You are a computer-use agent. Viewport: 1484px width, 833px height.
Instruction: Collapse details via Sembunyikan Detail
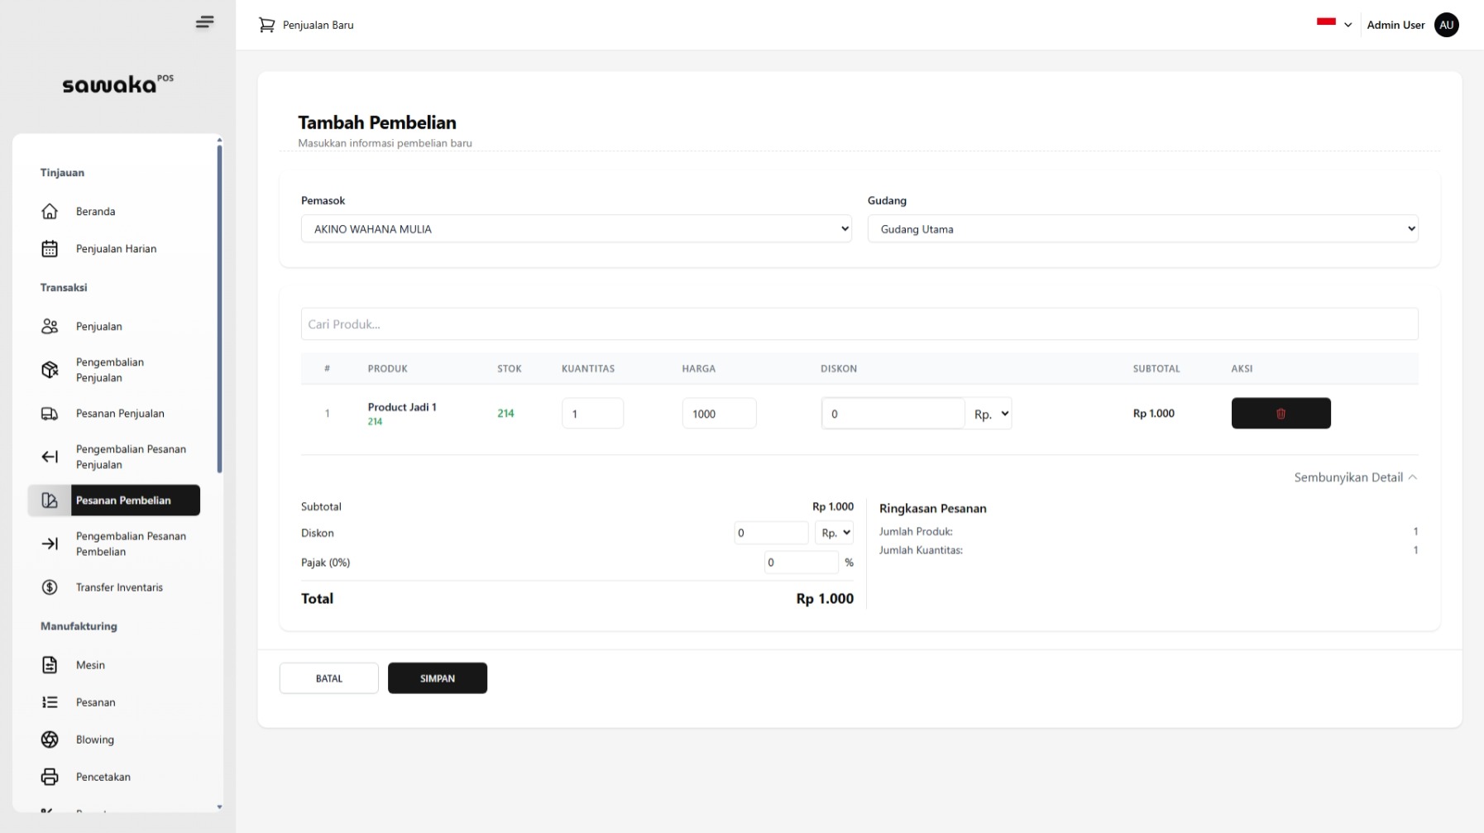(x=1355, y=477)
